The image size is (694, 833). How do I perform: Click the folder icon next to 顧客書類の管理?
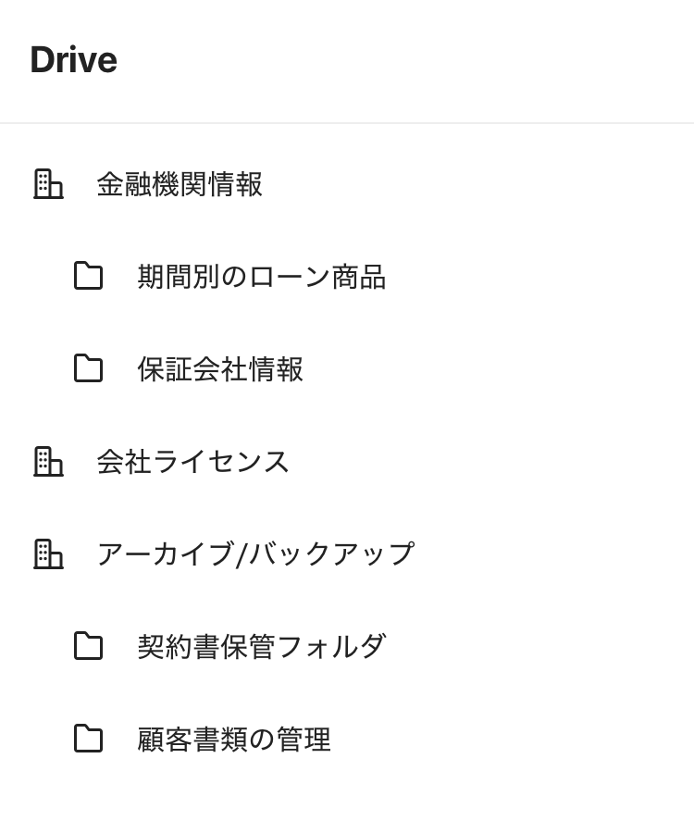(x=88, y=739)
